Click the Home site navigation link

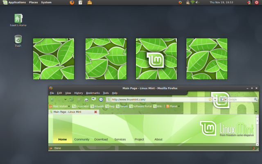pos(63,139)
